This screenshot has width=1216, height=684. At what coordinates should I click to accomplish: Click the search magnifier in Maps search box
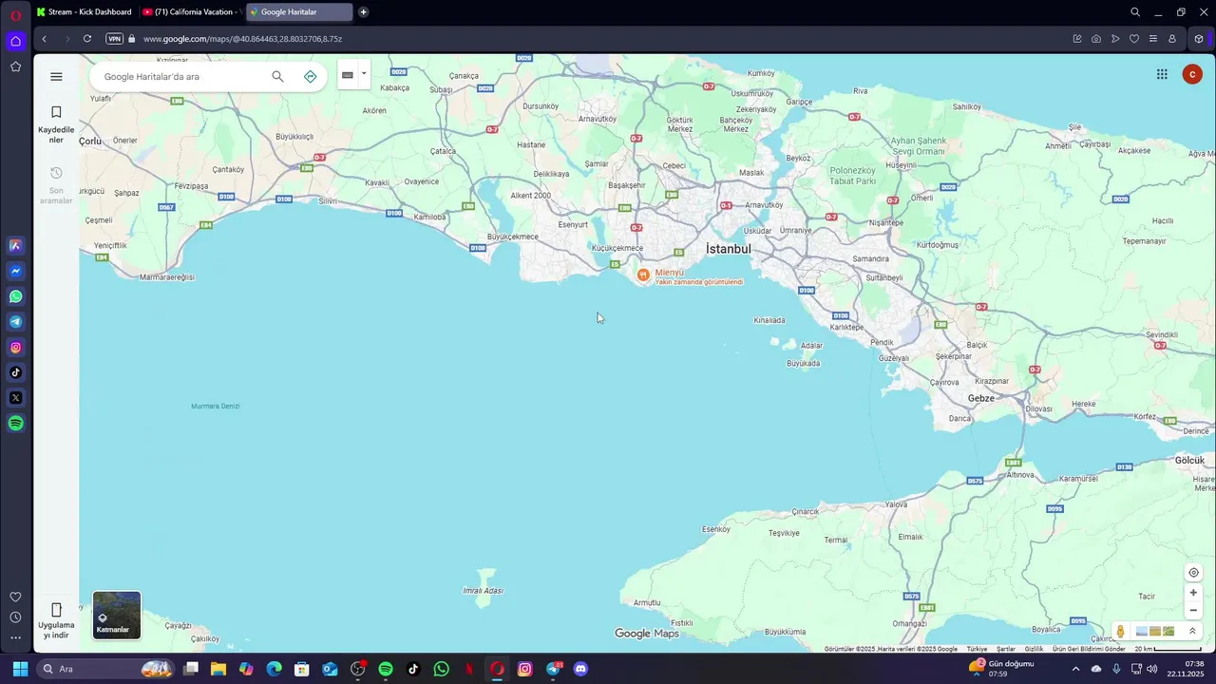tap(277, 76)
